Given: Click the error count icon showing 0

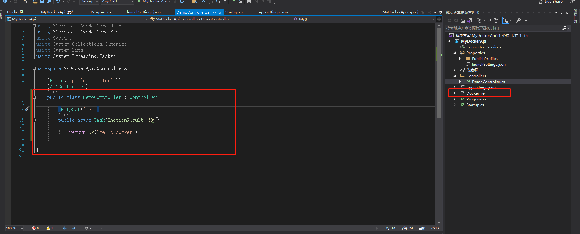Looking at the screenshot, I should point(34,228).
